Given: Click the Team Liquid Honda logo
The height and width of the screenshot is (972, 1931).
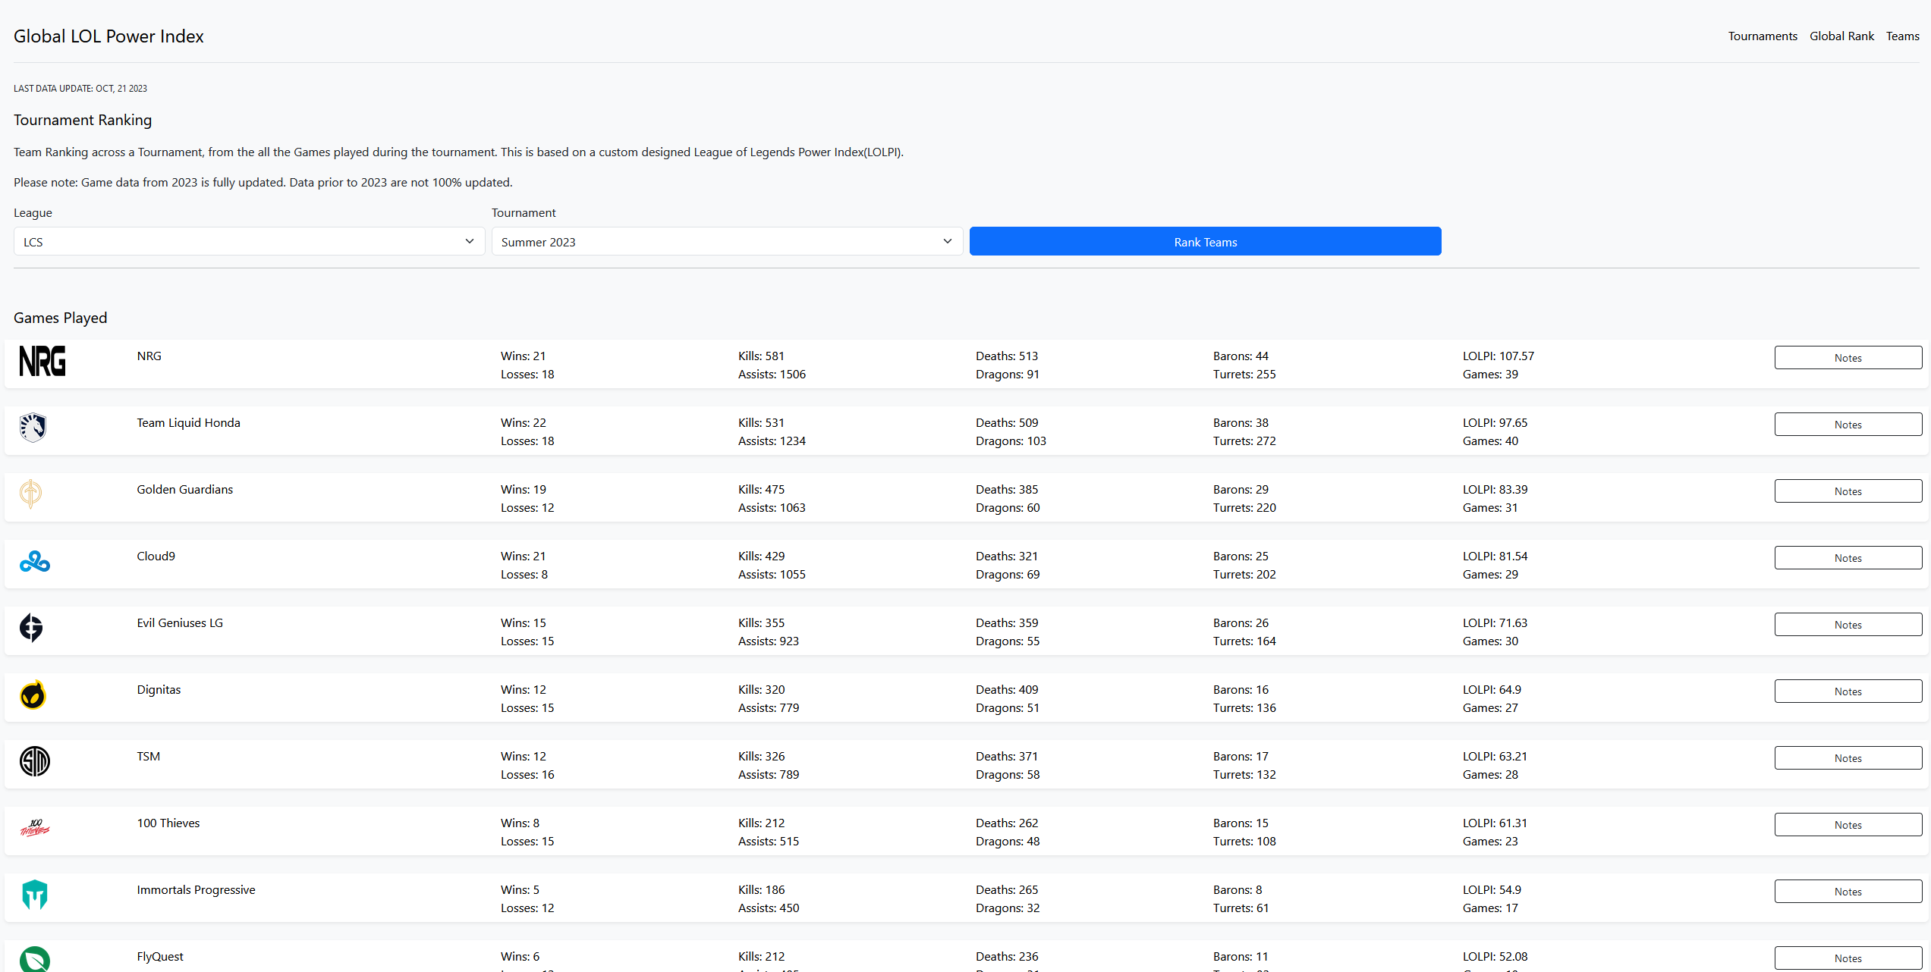Looking at the screenshot, I should (33, 428).
